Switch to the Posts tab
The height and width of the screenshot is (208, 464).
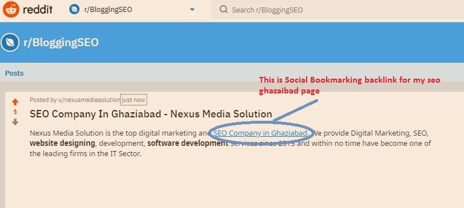point(14,73)
